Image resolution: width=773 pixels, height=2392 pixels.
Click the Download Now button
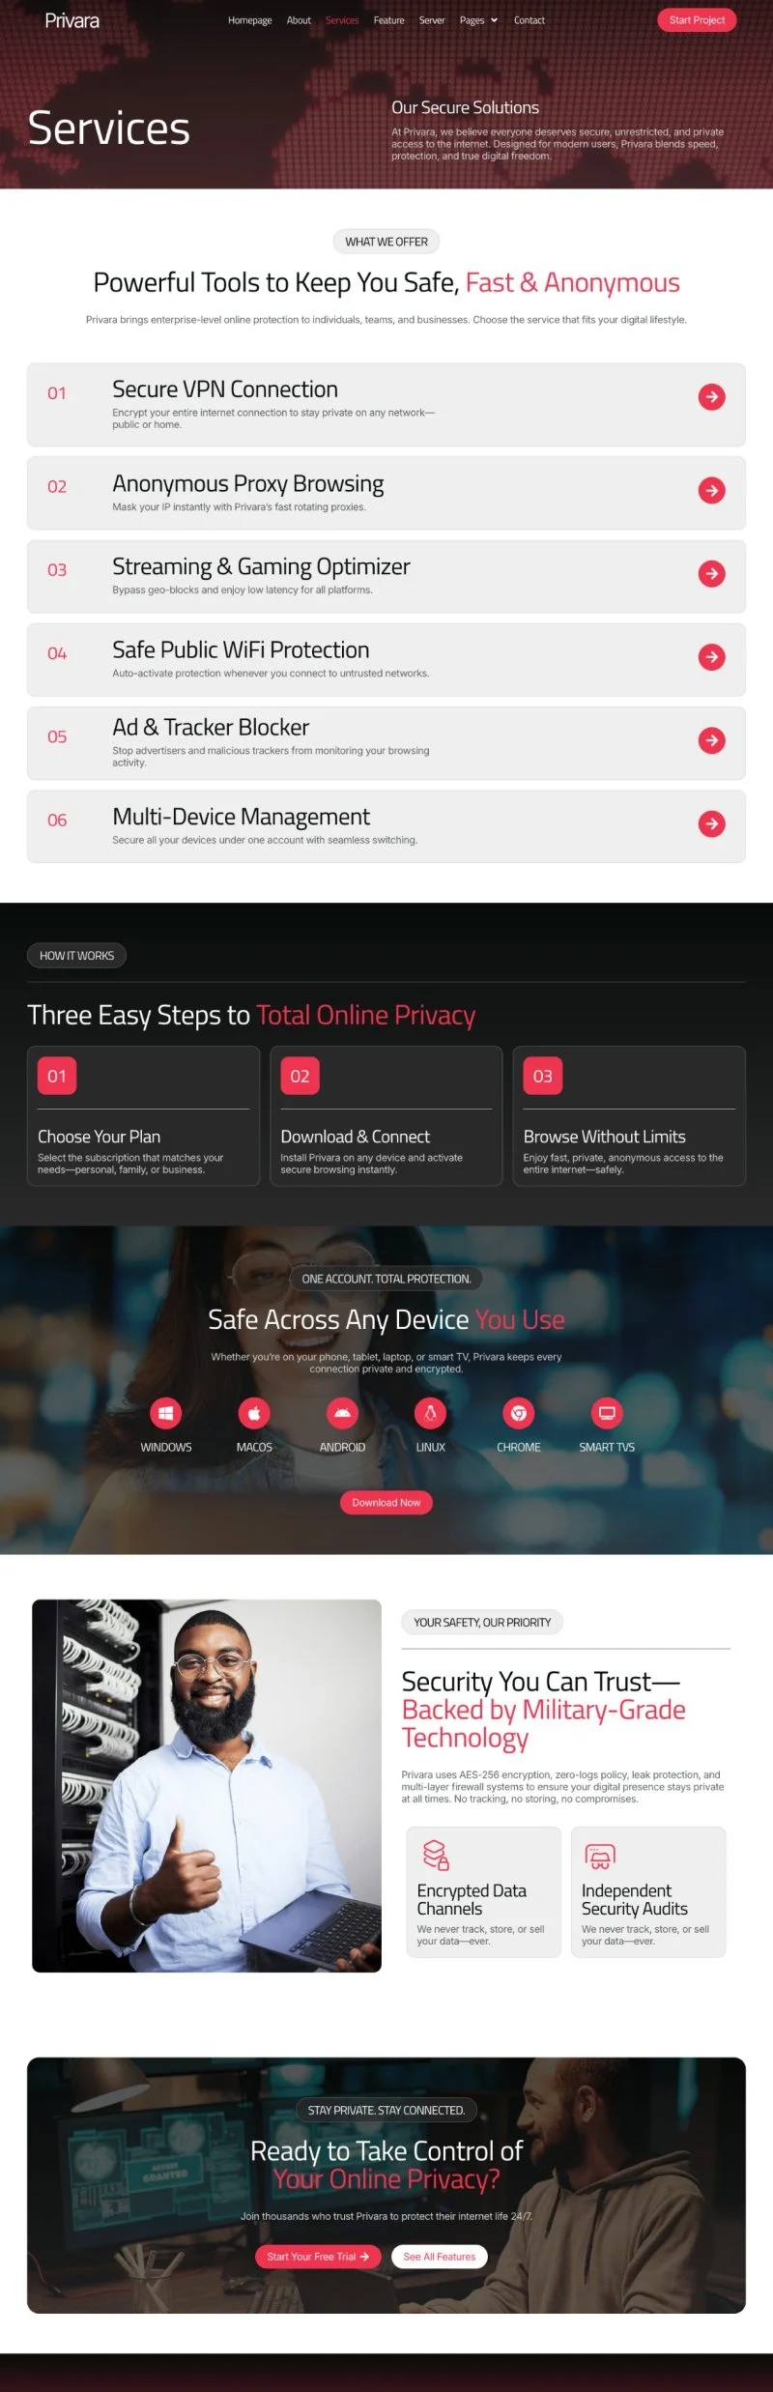click(386, 1503)
